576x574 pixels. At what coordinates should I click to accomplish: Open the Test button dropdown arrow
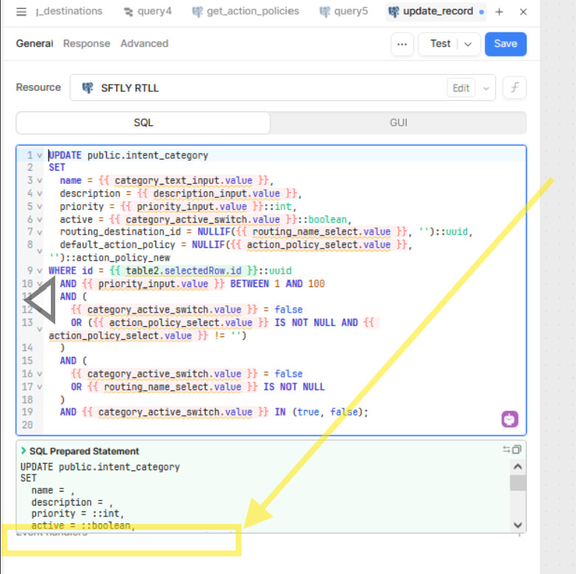(468, 44)
